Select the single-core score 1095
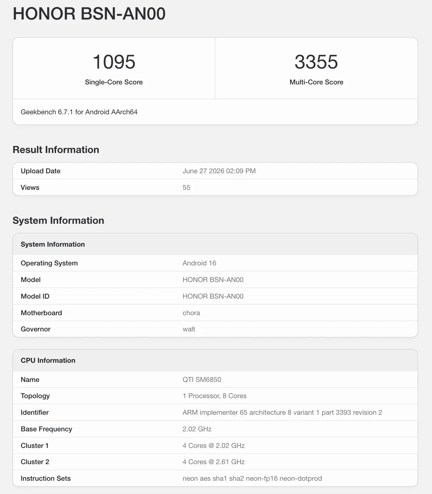Viewport: 432px width, 494px height. [114, 62]
